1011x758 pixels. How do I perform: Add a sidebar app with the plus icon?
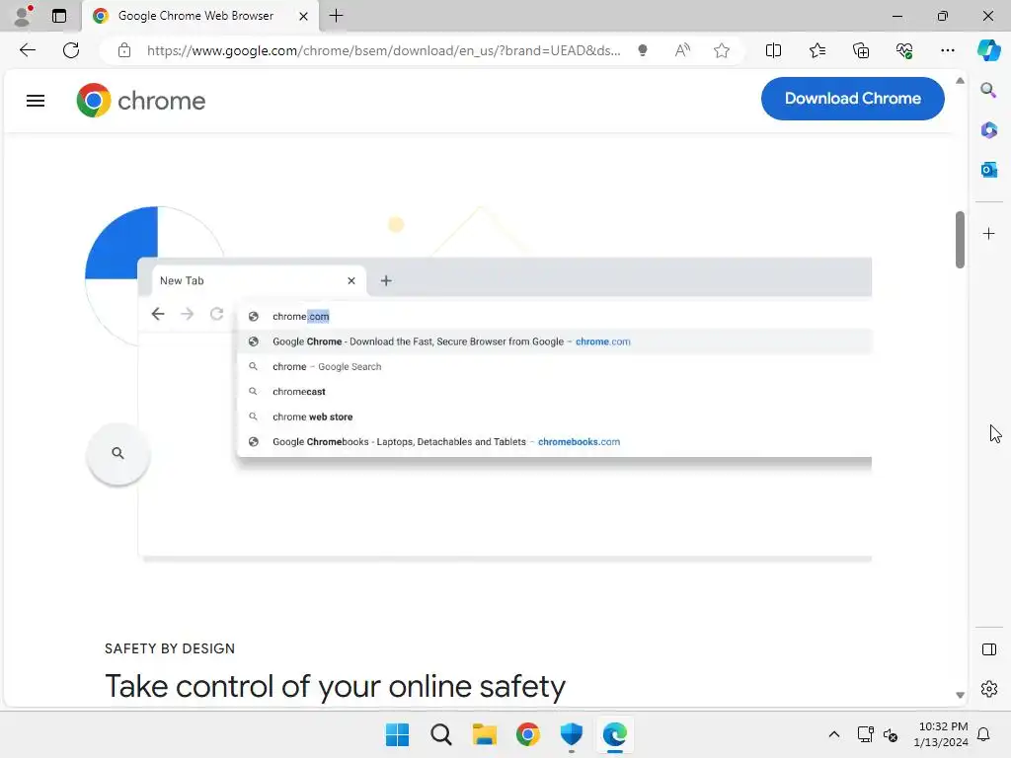click(x=988, y=233)
